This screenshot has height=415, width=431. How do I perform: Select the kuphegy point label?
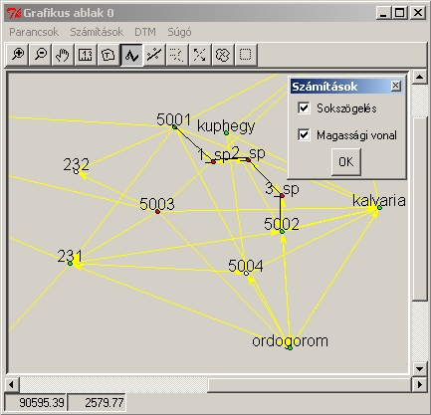point(226,126)
